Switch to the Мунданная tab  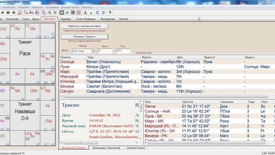[x=107, y=19]
